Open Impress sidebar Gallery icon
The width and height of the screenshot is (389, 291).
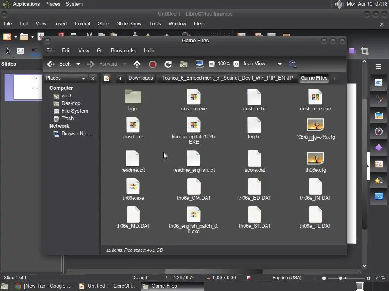(x=378, y=115)
